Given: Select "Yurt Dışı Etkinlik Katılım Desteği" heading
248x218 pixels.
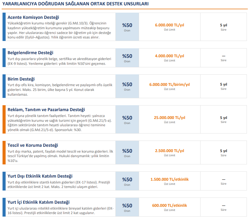Looking at the screenshot, I should click(40, 176).
